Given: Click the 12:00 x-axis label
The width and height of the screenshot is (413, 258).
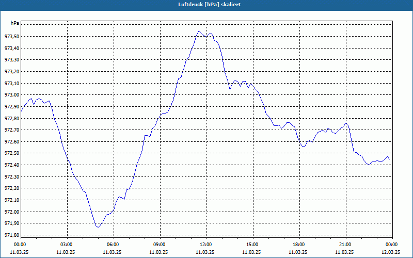Looking at the screenshot, I should [205, 245].
